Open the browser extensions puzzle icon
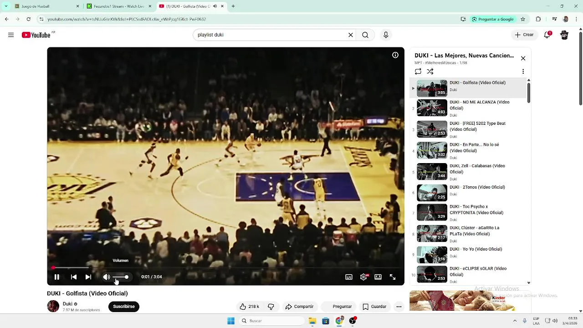583x328 pixels. pos(538,19)
